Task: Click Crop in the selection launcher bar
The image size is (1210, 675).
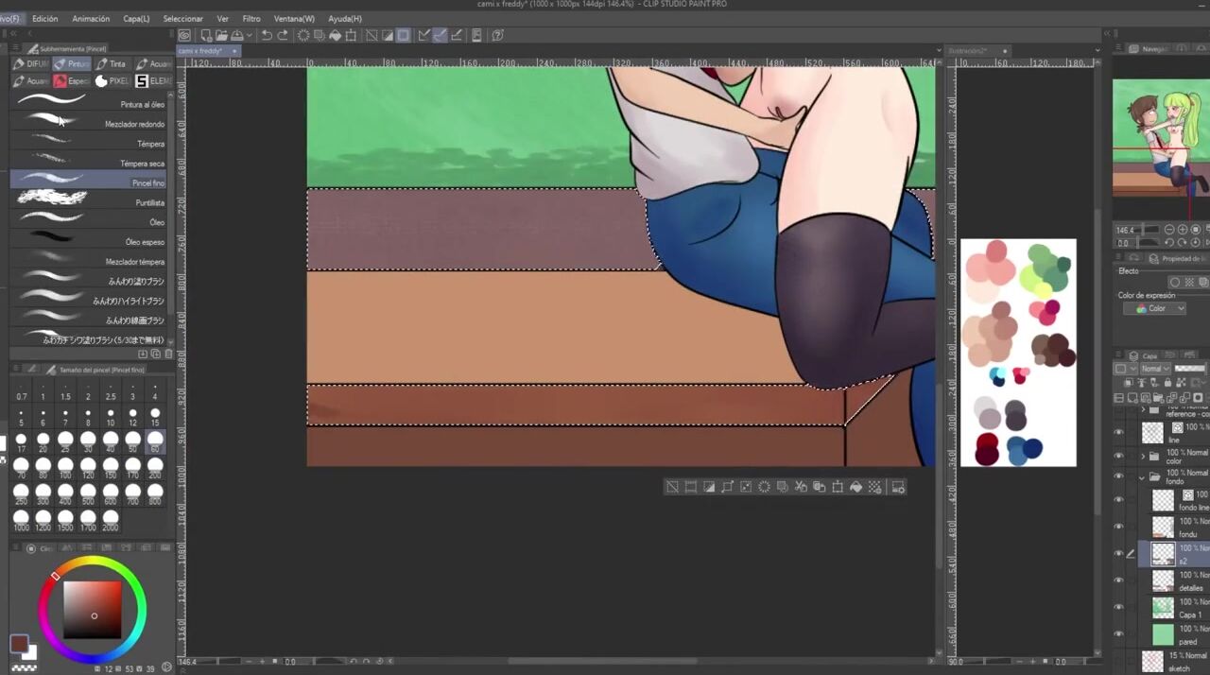Action: click(x=691, y=487)
